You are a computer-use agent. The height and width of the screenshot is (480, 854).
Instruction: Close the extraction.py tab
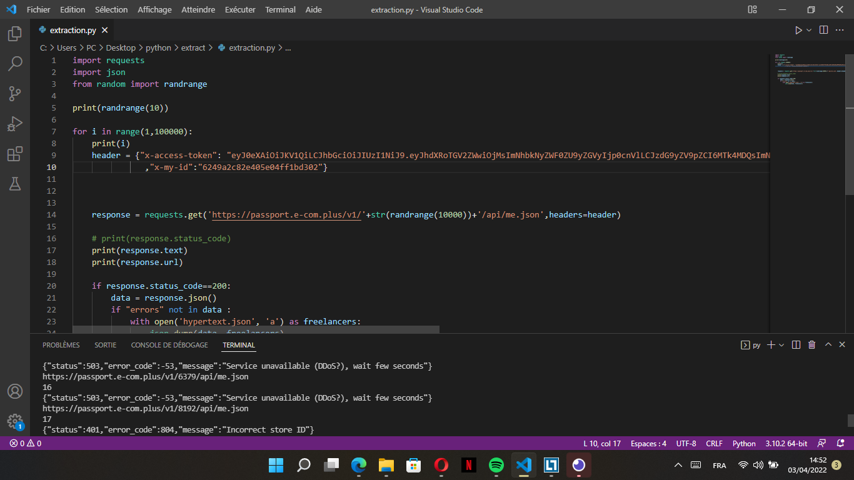point(104,30)
